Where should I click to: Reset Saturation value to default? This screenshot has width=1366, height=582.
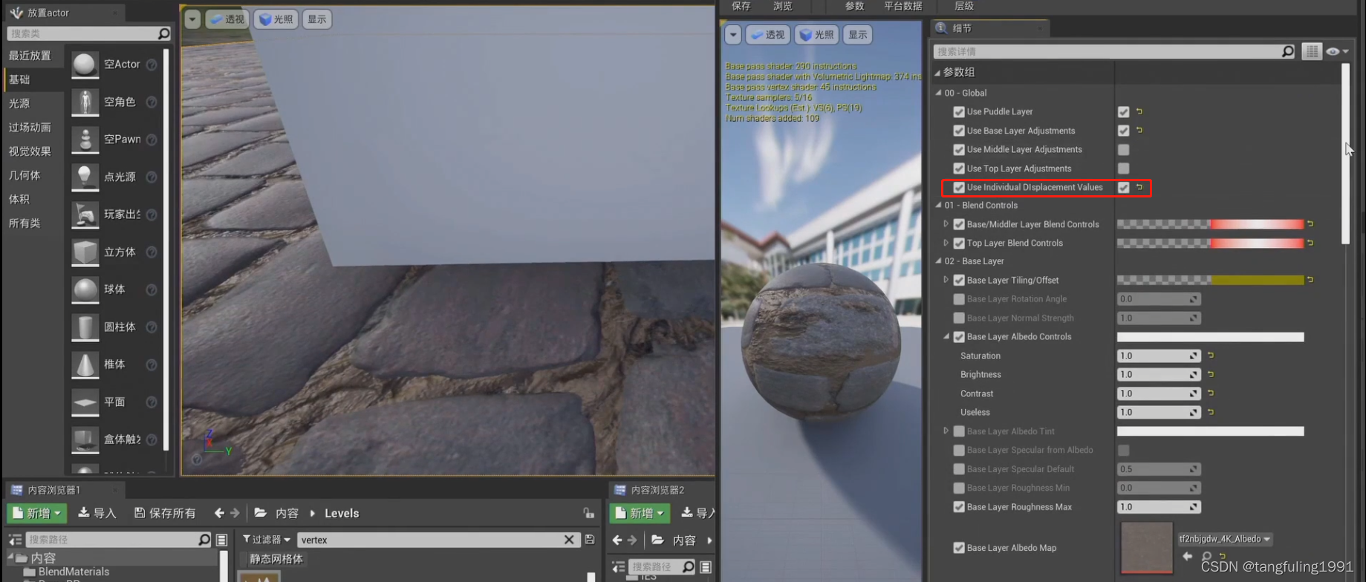tap(1211, 356)
